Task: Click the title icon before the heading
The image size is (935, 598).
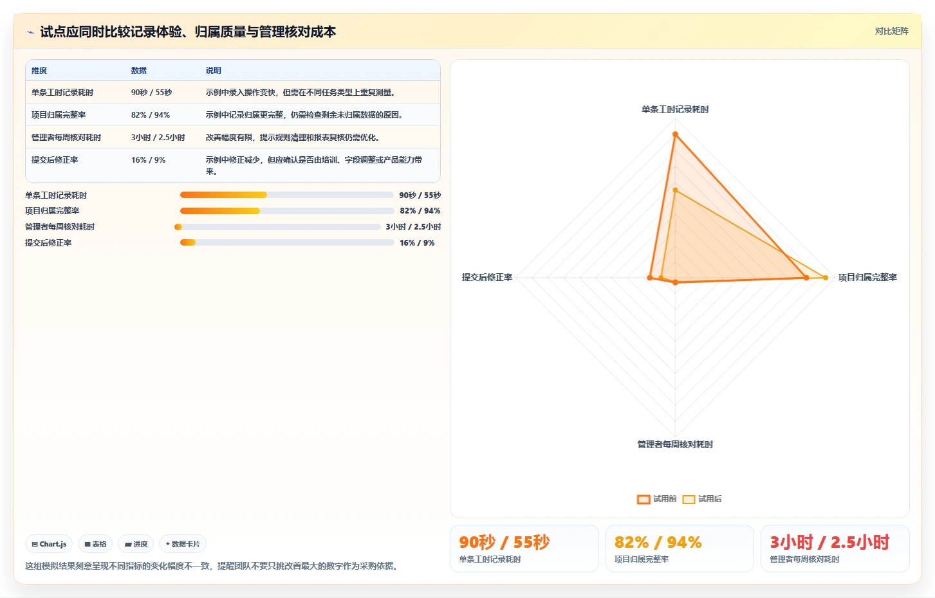Action: point(30,32)
